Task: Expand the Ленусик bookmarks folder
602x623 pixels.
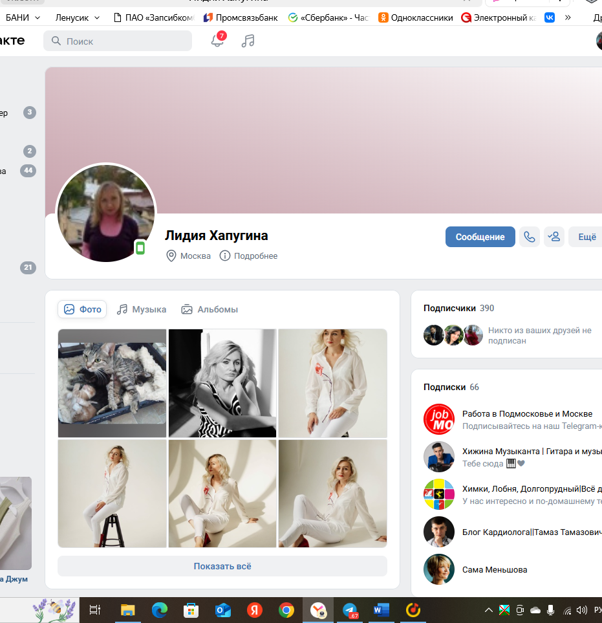Action: coord(78,17)
